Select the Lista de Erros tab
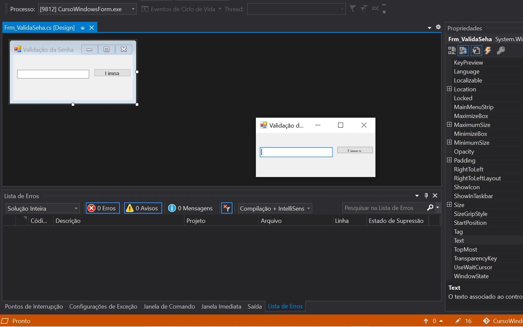 coord(285,306)
